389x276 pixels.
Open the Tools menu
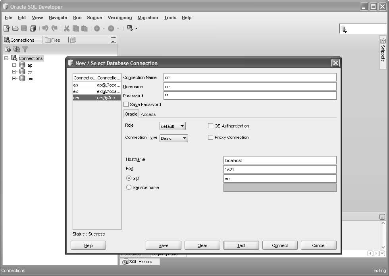click(170, 17)
